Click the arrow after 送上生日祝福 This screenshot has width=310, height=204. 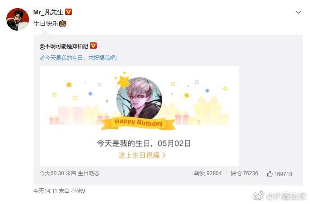click(x=164, y=155)
